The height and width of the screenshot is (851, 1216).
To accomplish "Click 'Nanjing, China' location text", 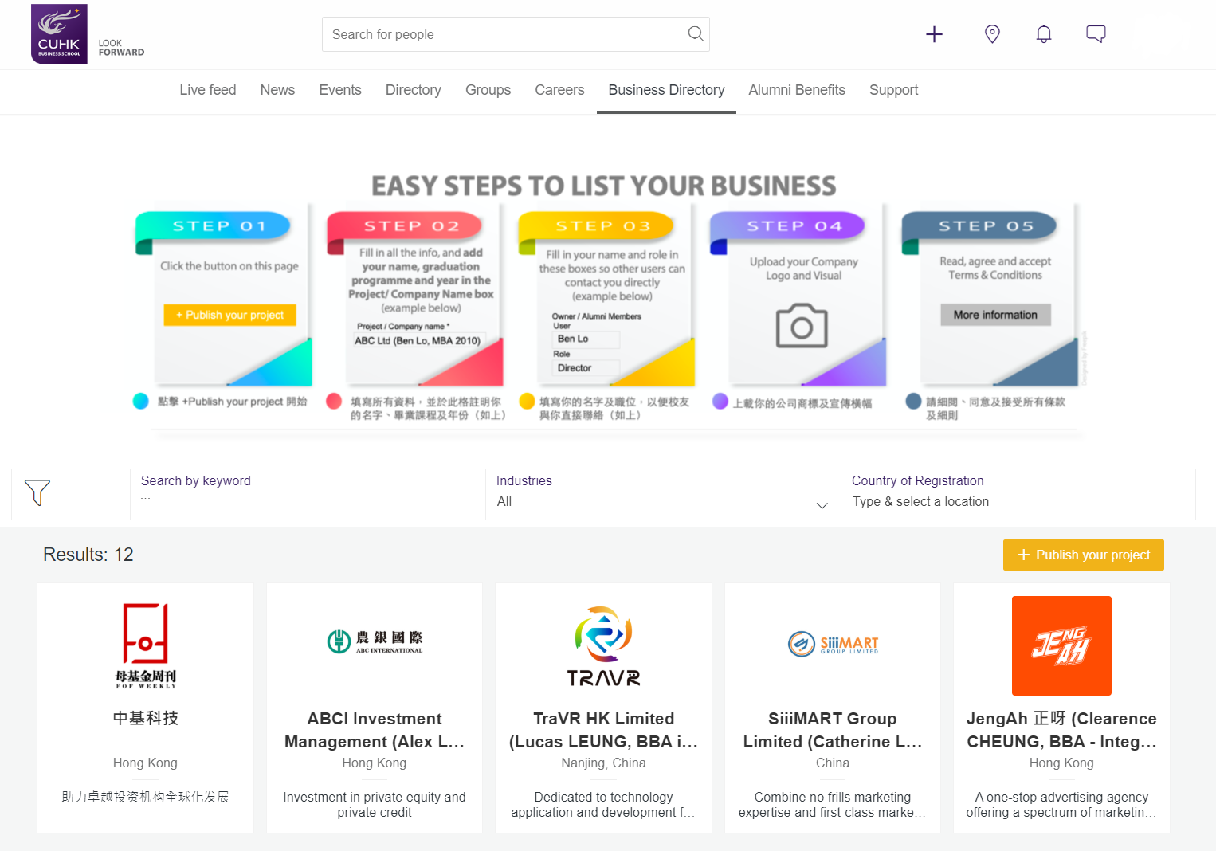I will tap(603, 763).
